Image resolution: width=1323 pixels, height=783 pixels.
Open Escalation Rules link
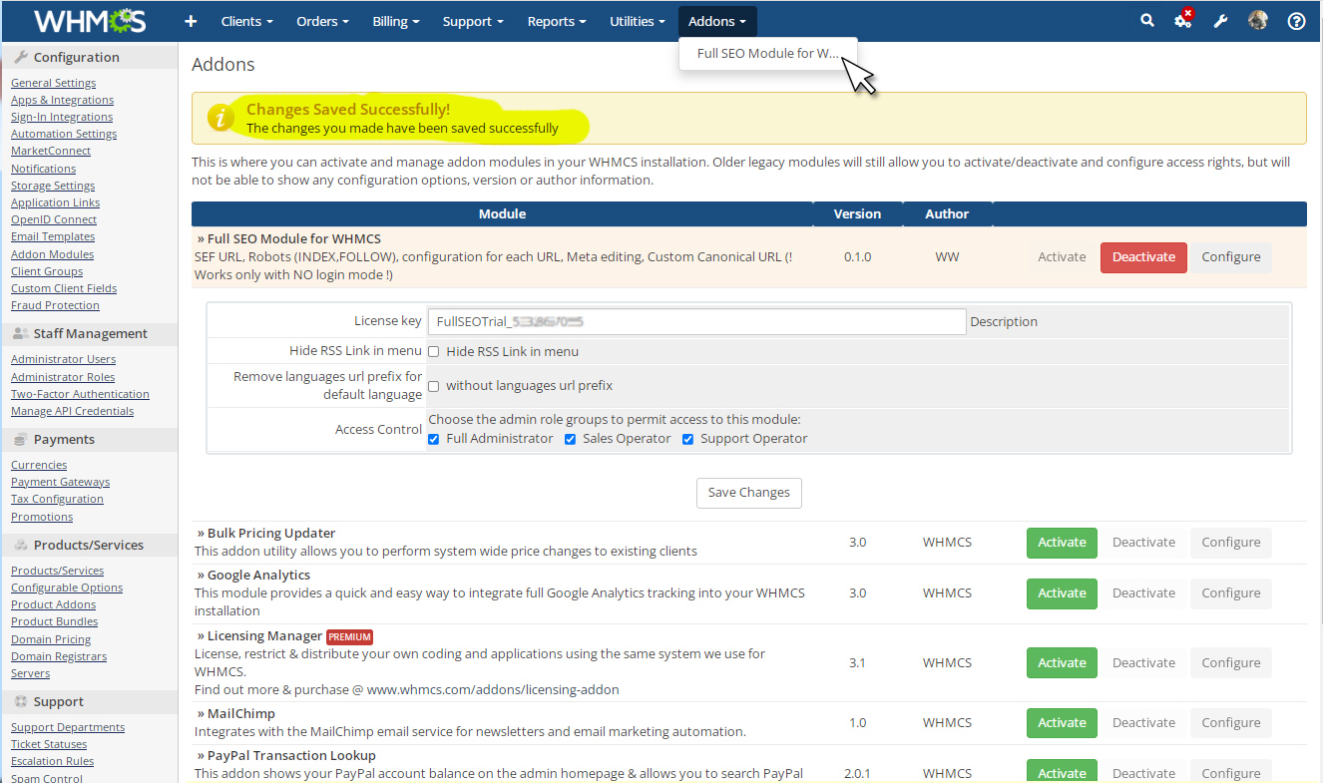pos(52,761)
